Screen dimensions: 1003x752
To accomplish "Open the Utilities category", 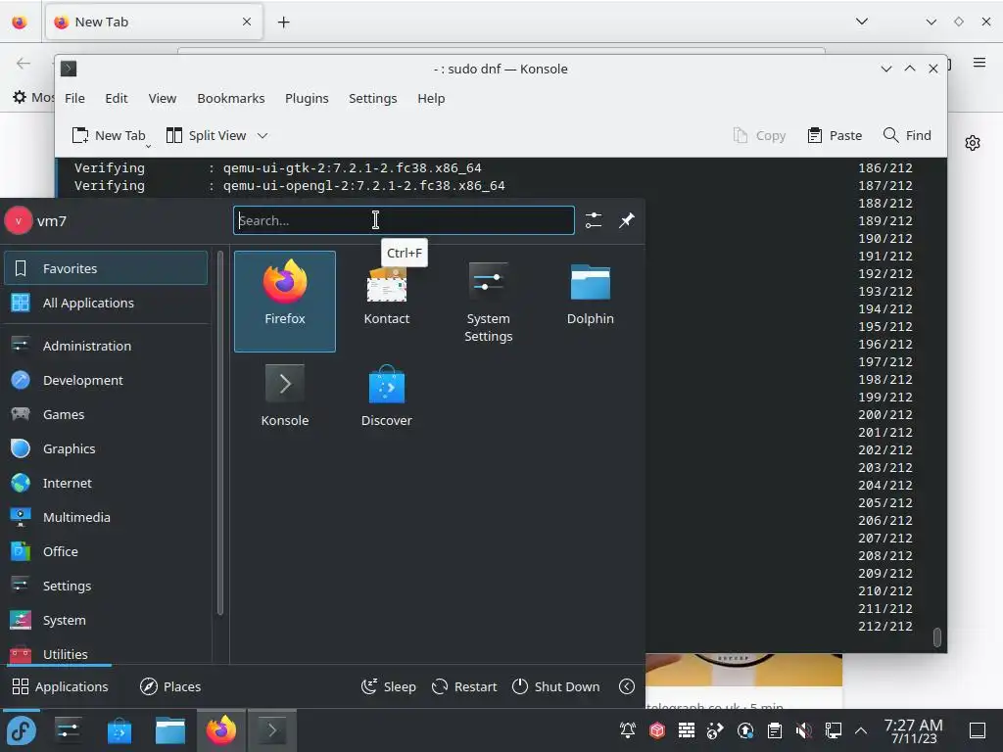I will coord(106,654).
